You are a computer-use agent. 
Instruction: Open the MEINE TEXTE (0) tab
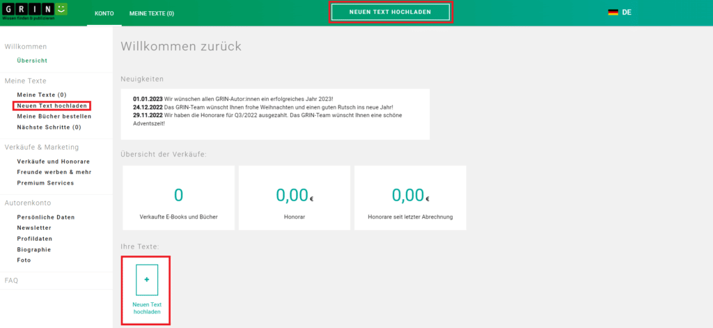pos(152,13)
